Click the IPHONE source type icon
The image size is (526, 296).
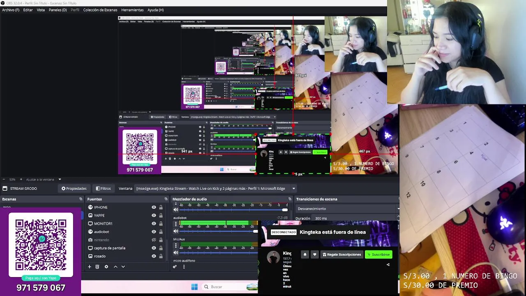[x=90, y=207]
